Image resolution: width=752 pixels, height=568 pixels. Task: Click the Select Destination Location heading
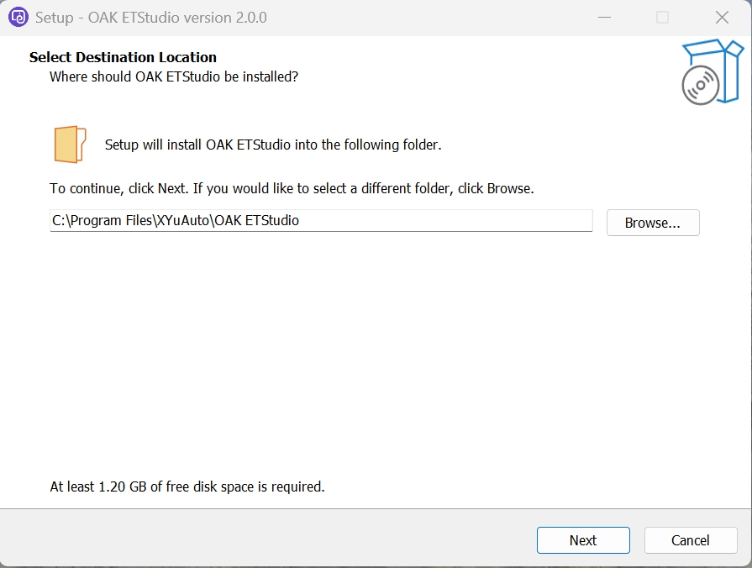click(x=123, y=57)
